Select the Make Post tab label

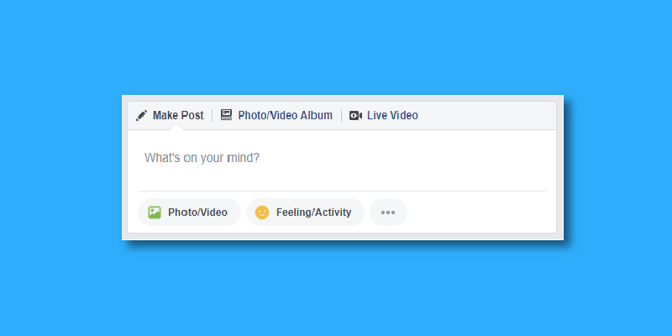(x=178, y=116)
